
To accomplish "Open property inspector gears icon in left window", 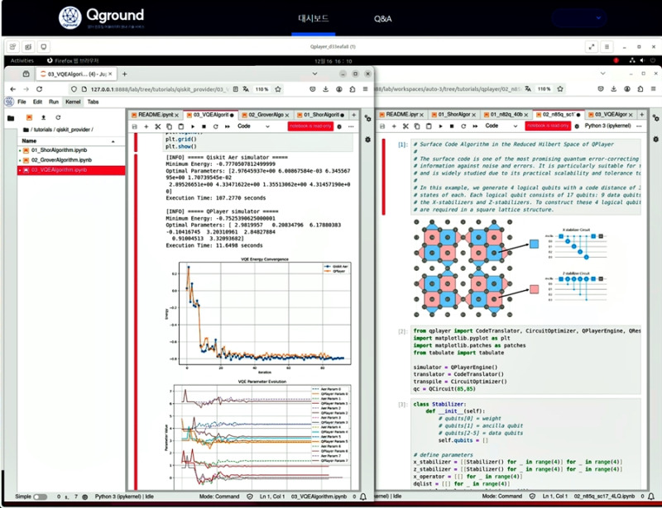I will pos(367,118).
